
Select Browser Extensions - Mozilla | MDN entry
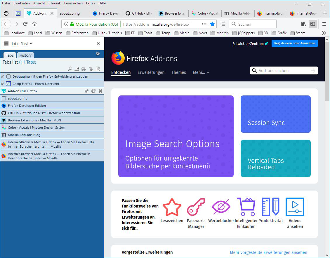[52, 120]
